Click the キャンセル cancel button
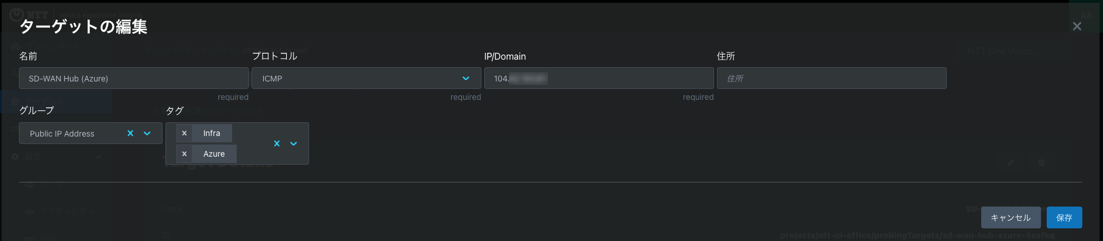The height and width of the screenshot is (241, 1103). 1011,217
